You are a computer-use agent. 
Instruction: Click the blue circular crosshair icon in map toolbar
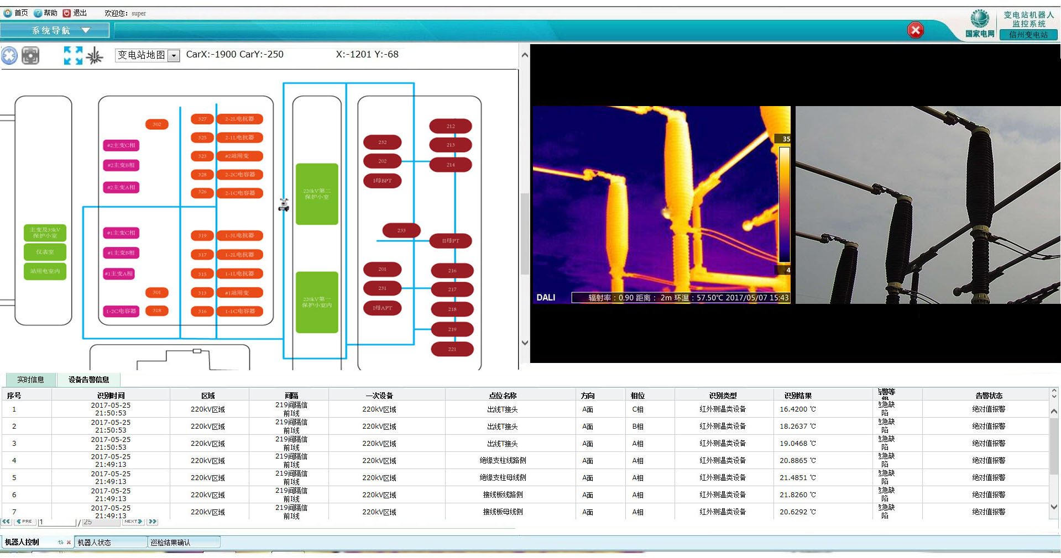coord(9,55)
